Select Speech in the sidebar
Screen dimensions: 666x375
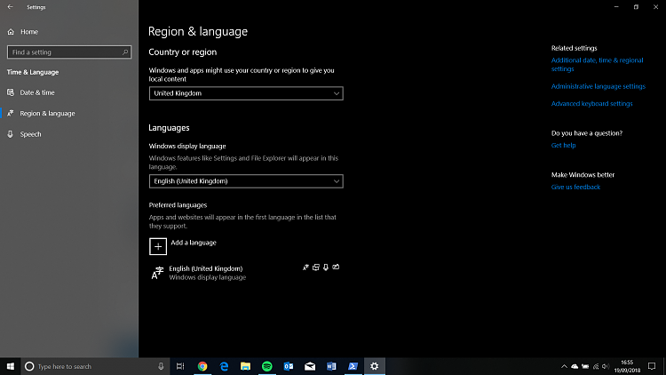click(x=30, y=134)
